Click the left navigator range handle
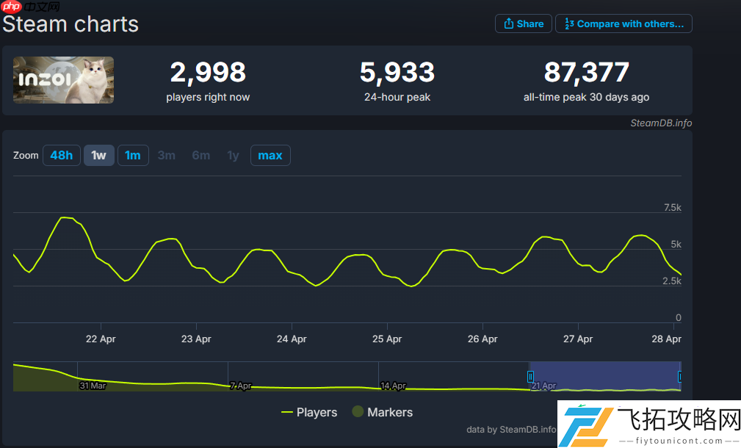This screenshot has width=741, height=448. (x=530, y=377)
